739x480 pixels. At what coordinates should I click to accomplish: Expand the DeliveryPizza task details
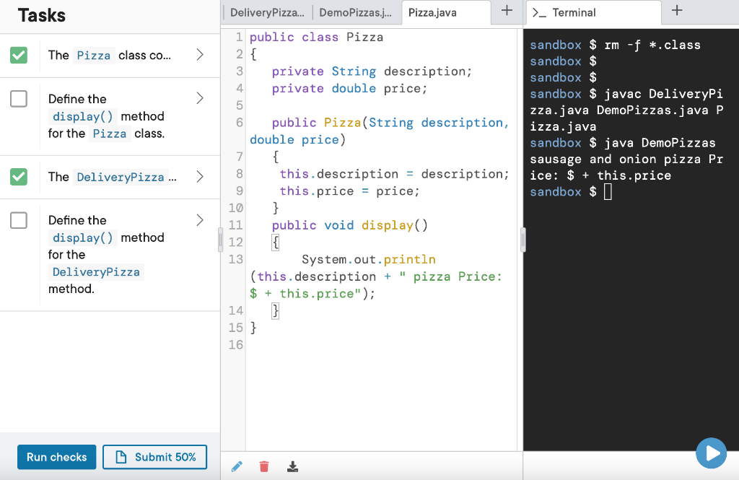pos(200,177)
